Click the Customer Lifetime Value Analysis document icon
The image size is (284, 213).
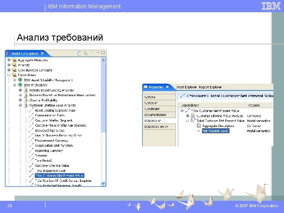coord(26,105)
